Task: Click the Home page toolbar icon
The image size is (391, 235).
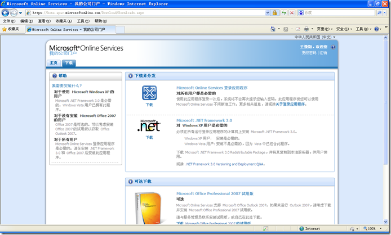Action: (273, 29)
